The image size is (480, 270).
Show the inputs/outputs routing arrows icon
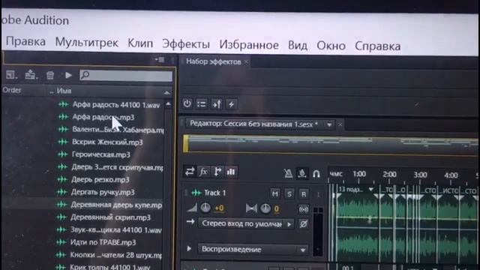[190, 172]
